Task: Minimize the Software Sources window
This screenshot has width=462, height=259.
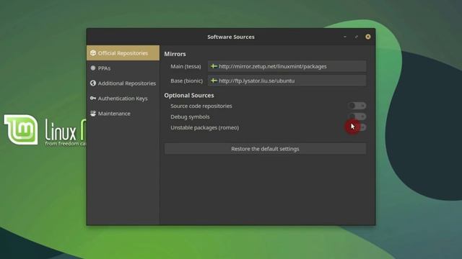Action: 345,37
